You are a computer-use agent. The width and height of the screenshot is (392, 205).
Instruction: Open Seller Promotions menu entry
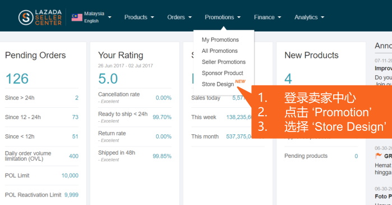[224, 62]
